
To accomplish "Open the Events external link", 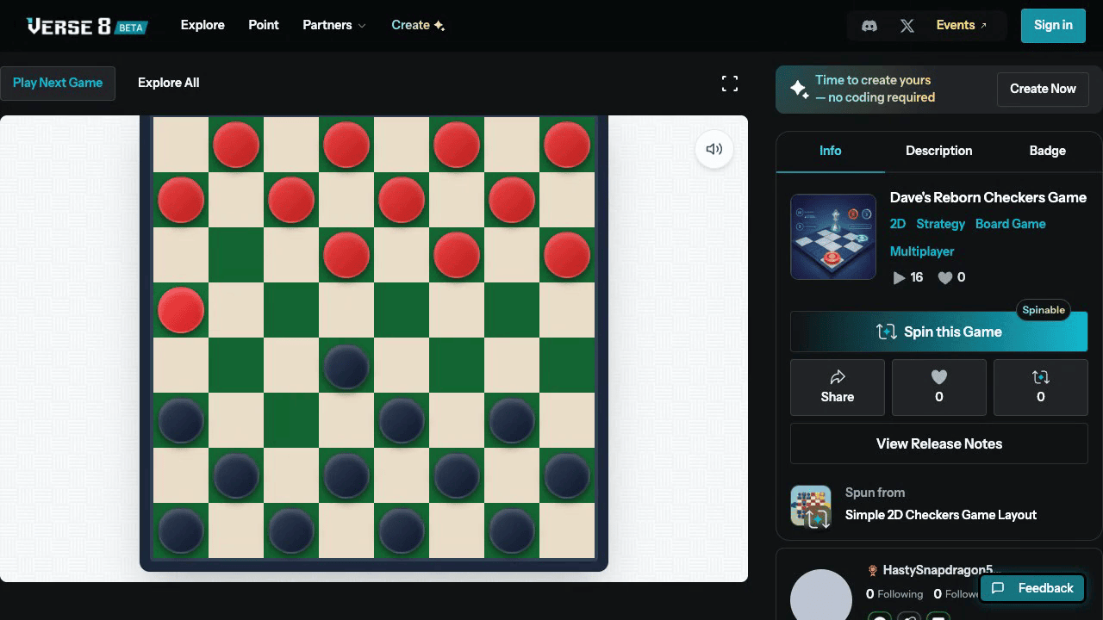I will coord(956,25).
